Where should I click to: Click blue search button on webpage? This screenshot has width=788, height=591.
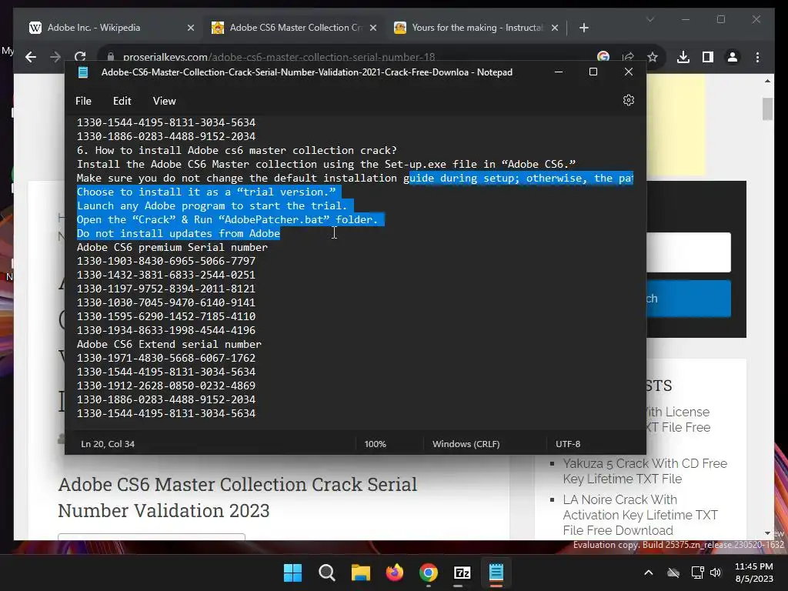point(689,299)
